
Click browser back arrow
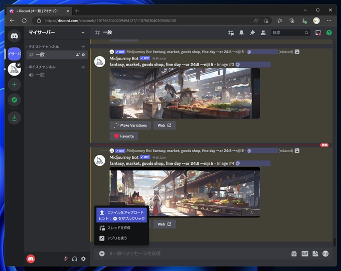coord(12,21)
